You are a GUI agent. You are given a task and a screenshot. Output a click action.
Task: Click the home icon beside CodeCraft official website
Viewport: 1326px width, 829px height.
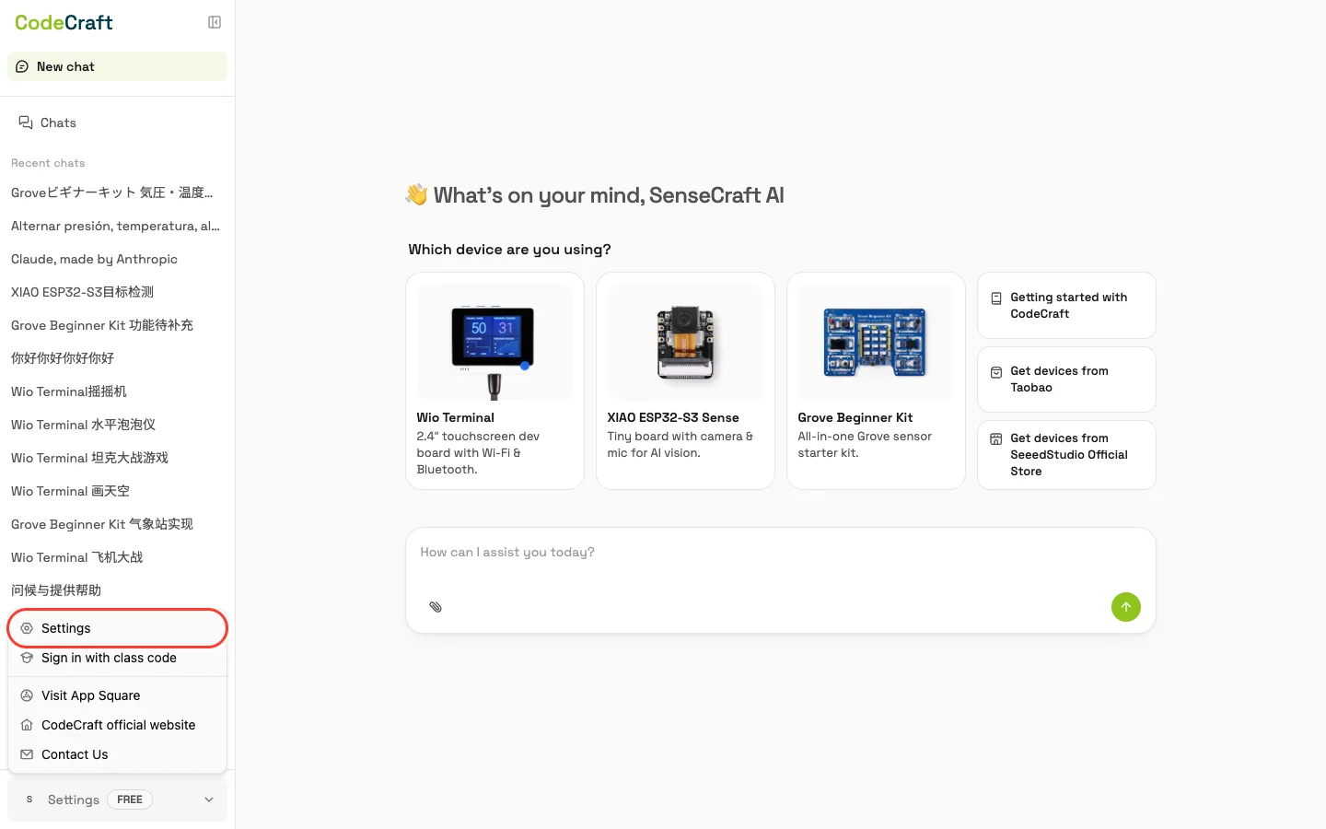pos(27,725)
